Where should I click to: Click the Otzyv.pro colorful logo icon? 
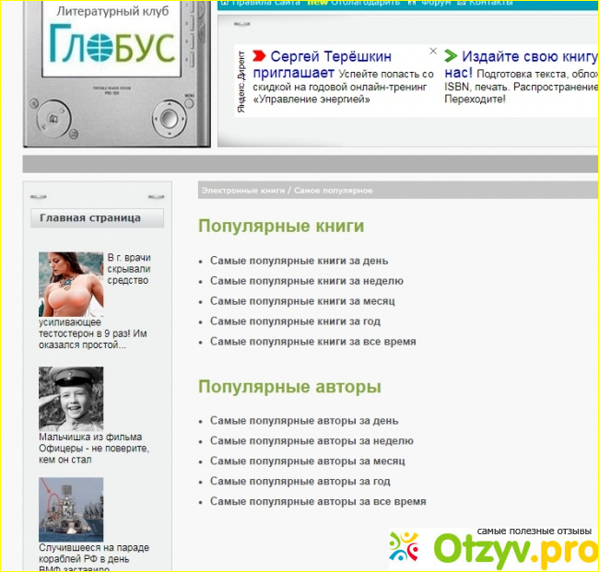404,547
